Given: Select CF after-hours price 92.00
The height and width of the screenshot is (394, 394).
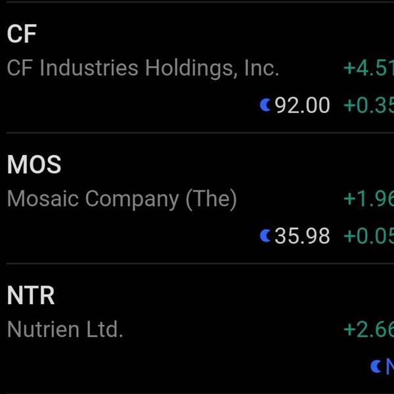Looking at the screenshot, I should (302, 105).
